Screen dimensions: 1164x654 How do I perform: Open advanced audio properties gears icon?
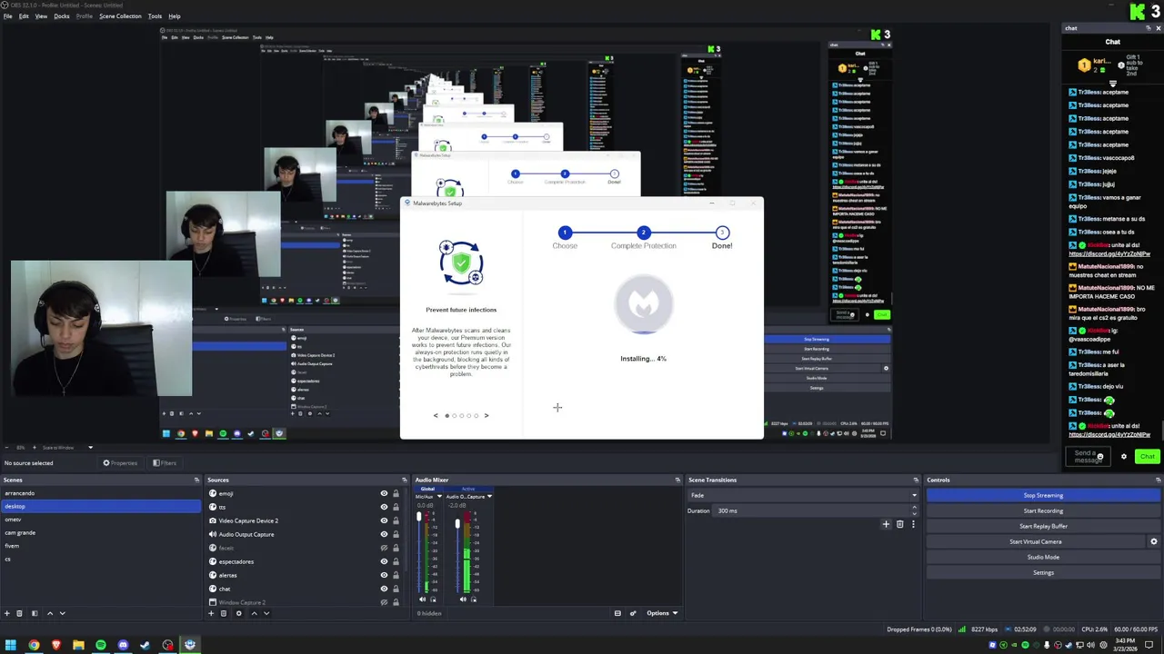click(633, 613)
